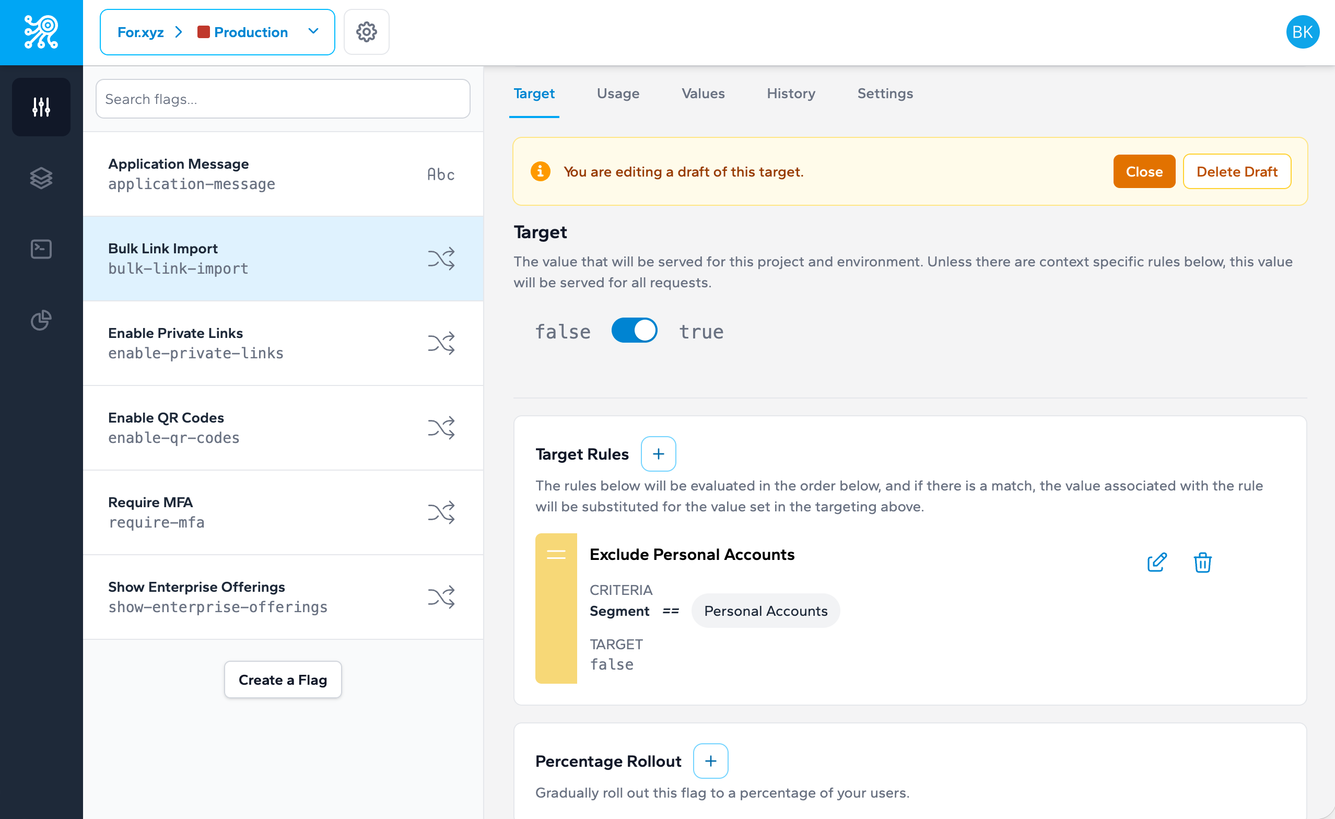
Task: Select the Flags panel in the sidebar
Action: tap(41, 107)
